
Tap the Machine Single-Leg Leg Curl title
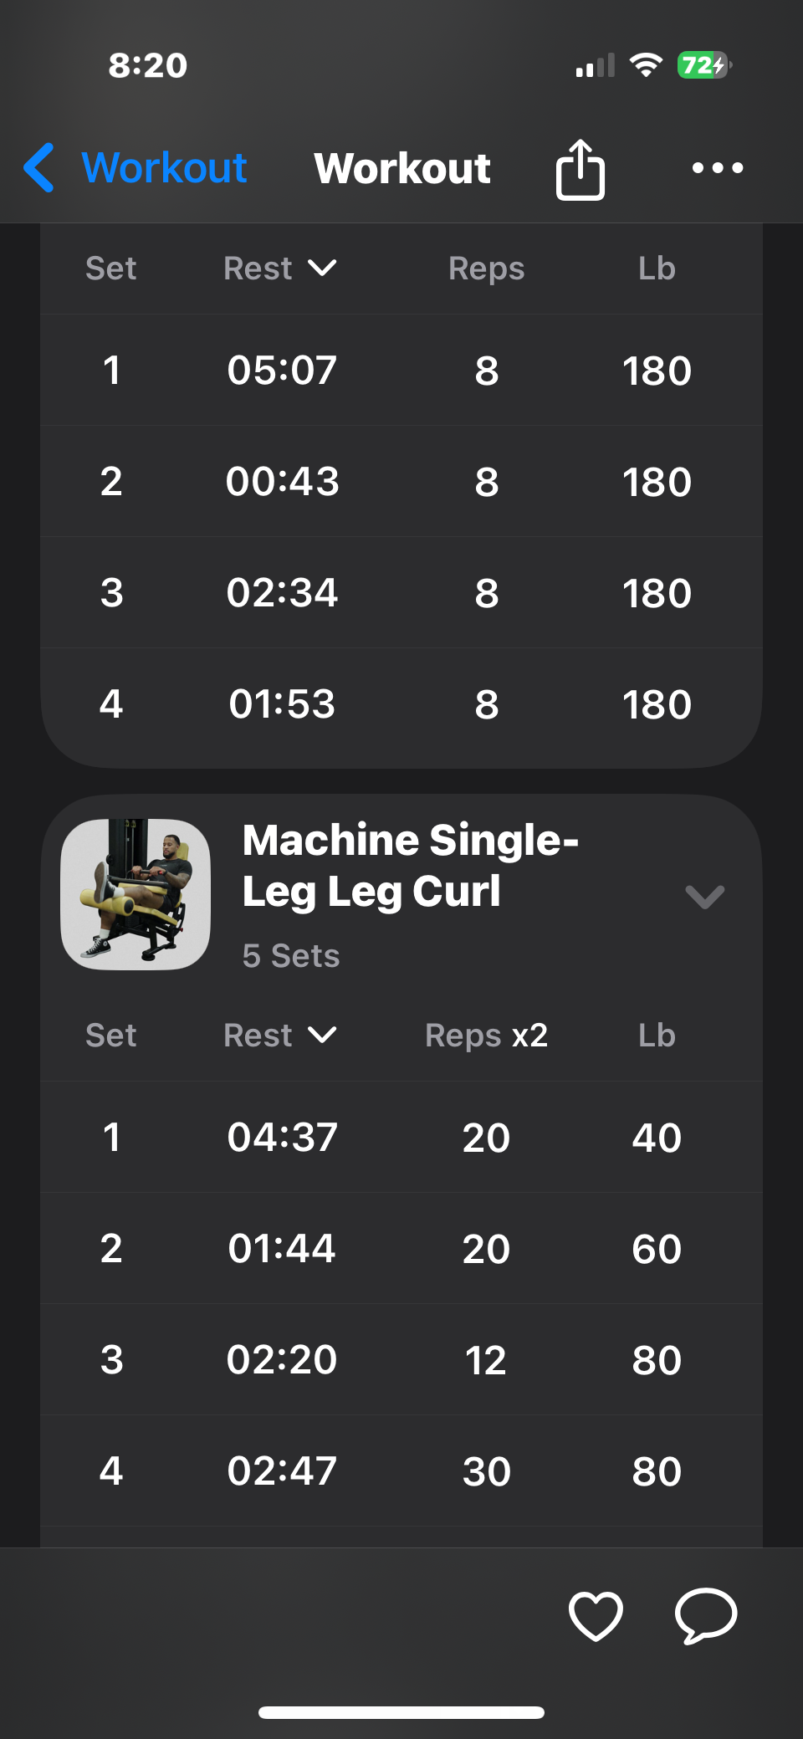[x=410, y=865]
